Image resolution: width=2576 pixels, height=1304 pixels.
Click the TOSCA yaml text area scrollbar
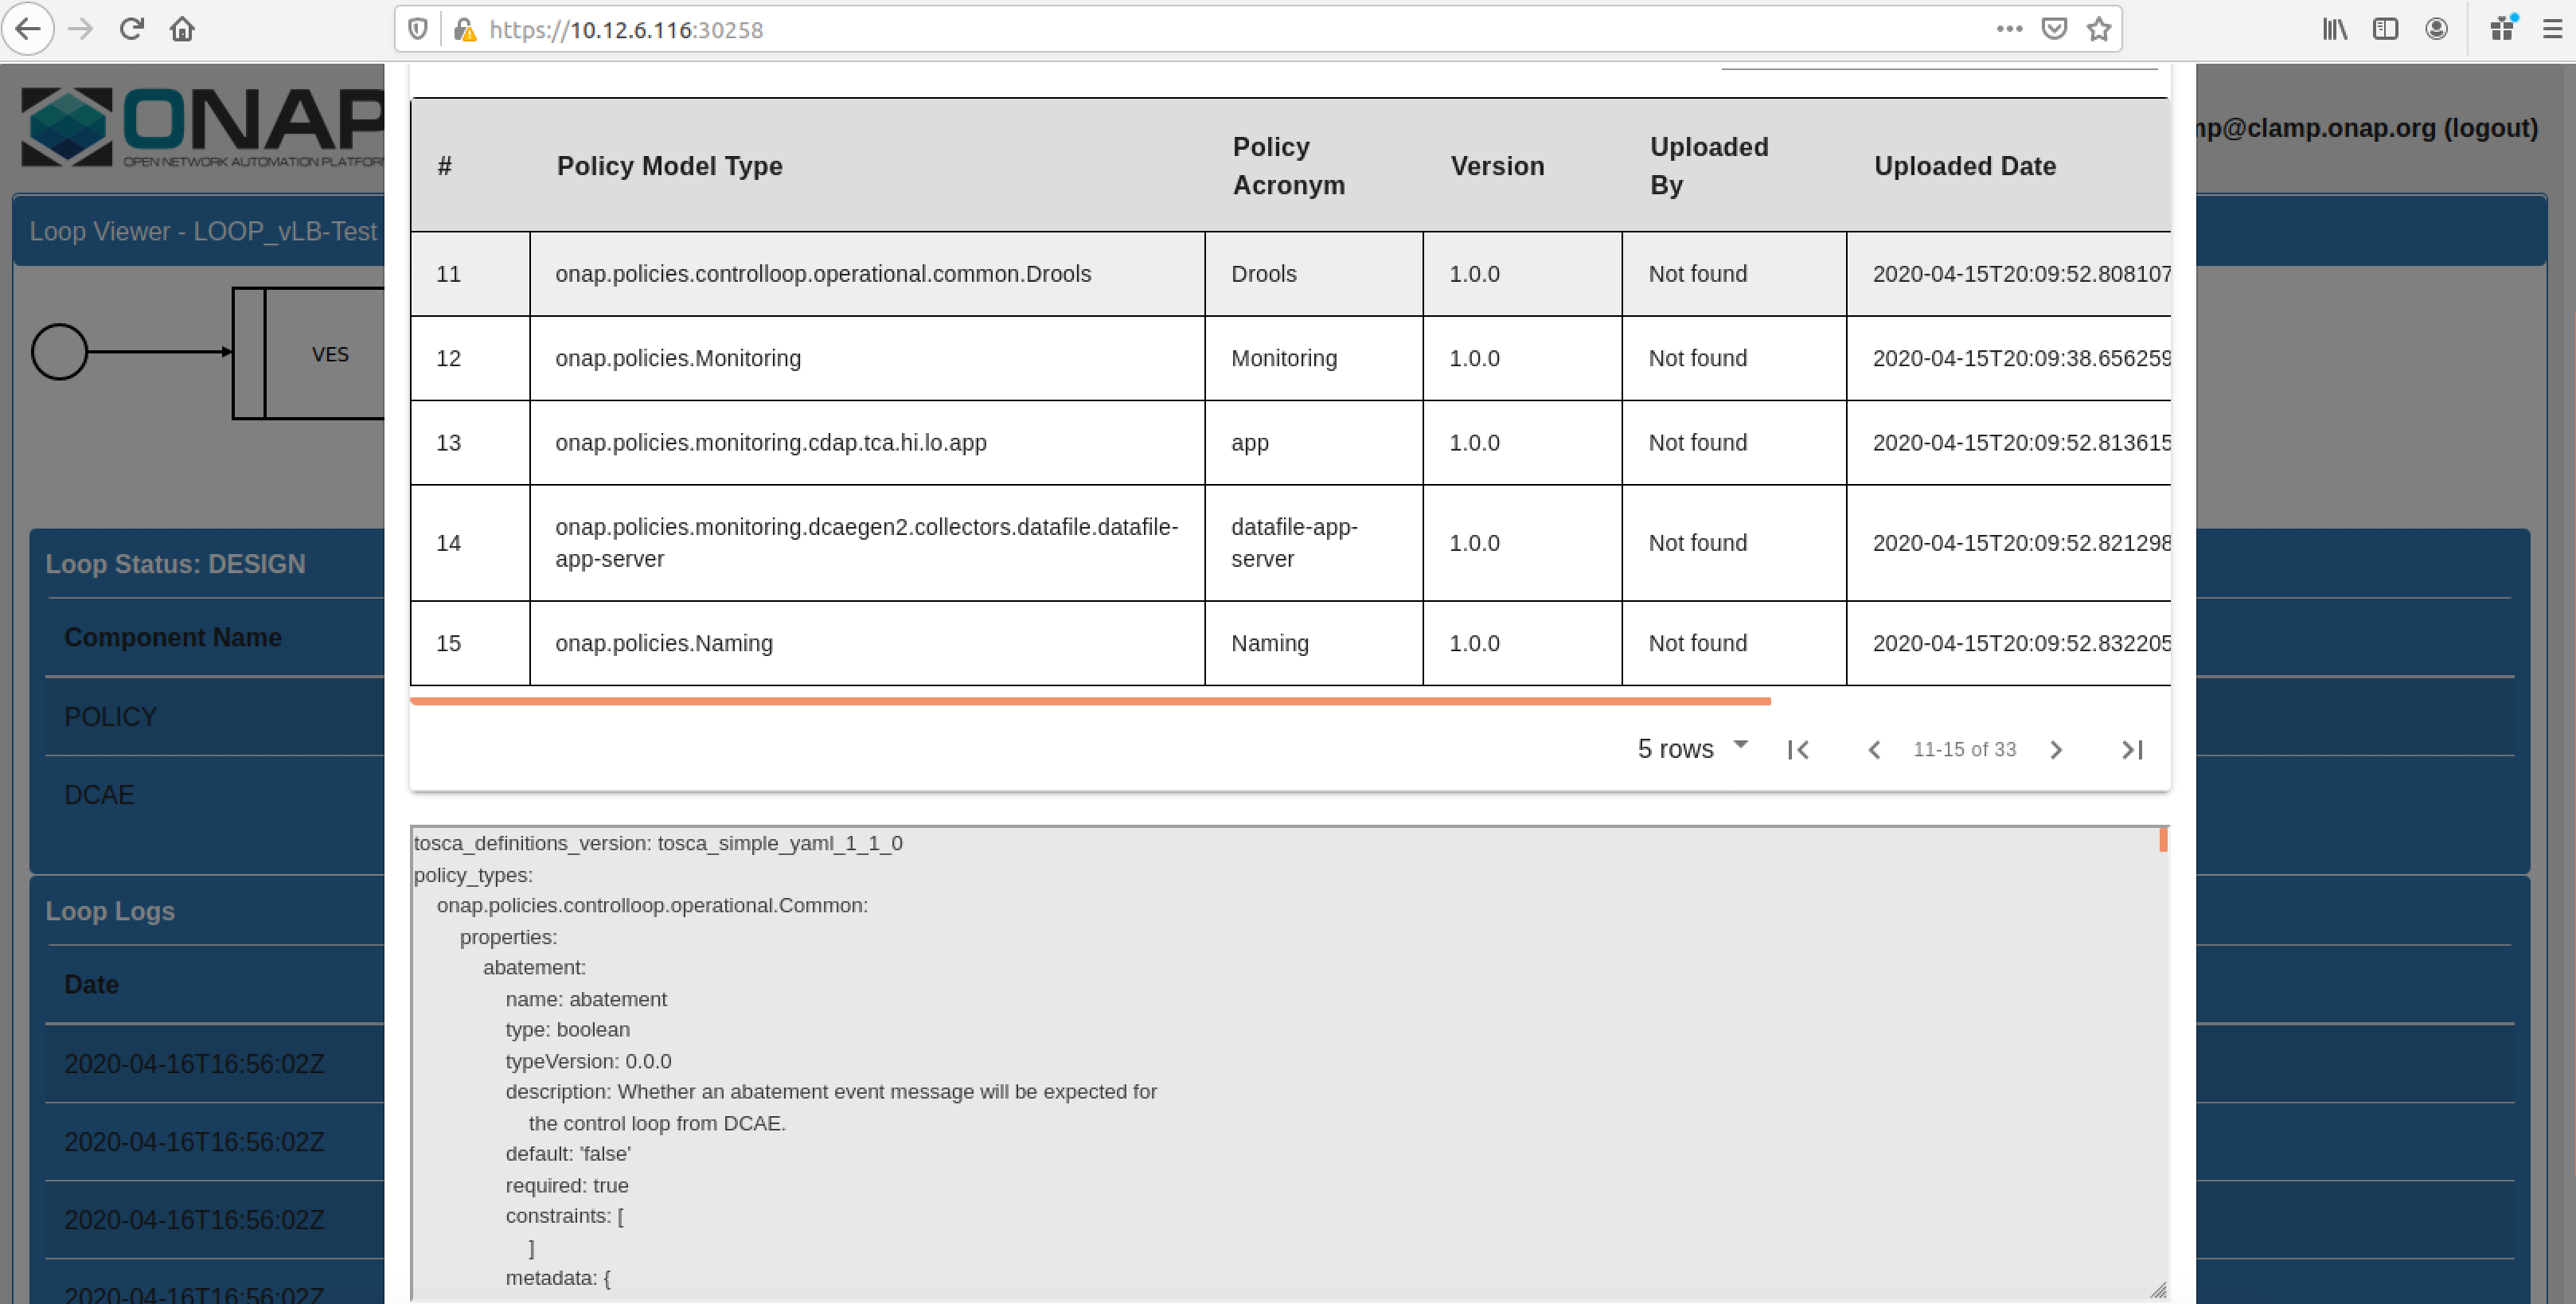point(2163,839)
